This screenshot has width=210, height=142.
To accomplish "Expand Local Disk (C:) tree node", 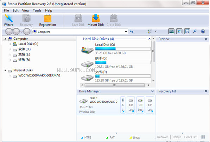I will [10, 44].
